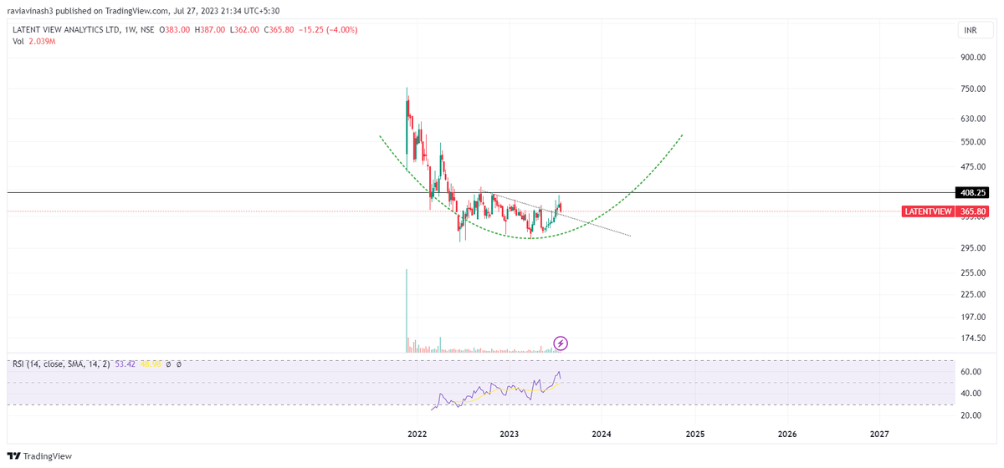Click the RSI 20.00 scale label

pyautogui.click(x=971, y=415)
